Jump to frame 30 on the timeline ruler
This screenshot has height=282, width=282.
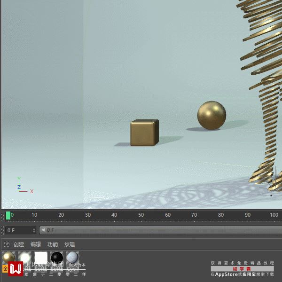click(88, 215)
